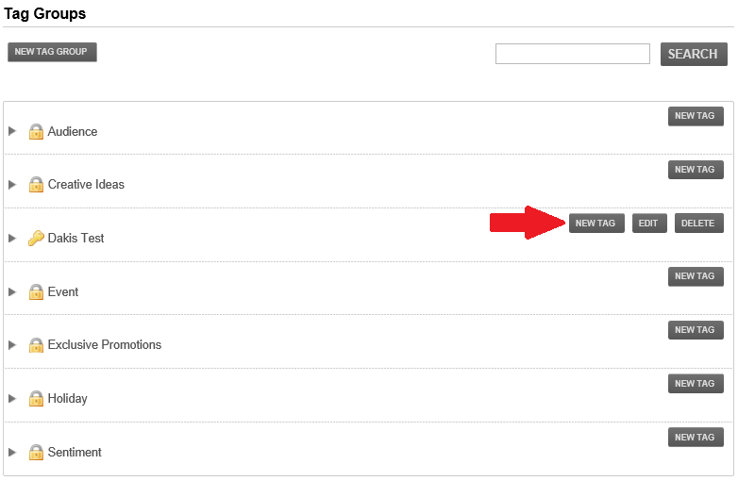
Task: Select the Exclusive Promotions group name
Action: click(x=105, y=345)
